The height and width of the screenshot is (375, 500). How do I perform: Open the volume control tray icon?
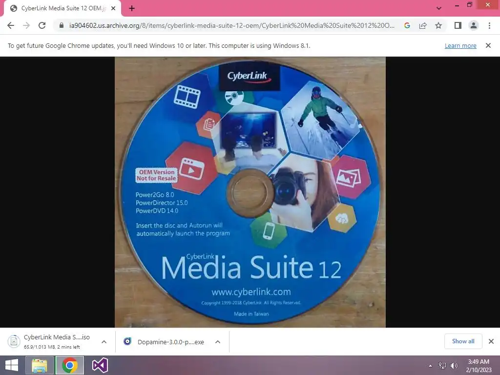tap(454, 366)
